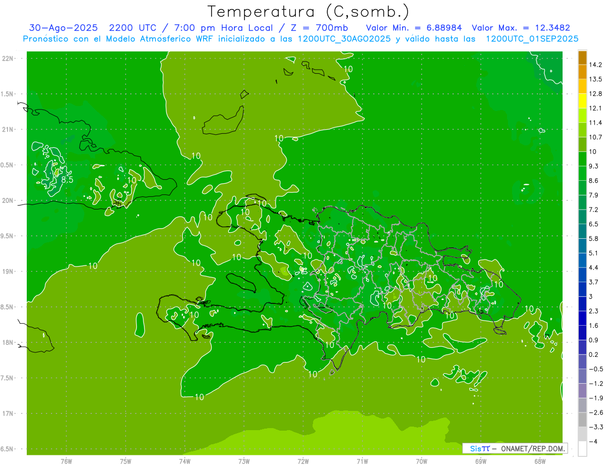Click the '9.3' color bar label
Screen dimensions: 606x468
click(x=594, y=166)
